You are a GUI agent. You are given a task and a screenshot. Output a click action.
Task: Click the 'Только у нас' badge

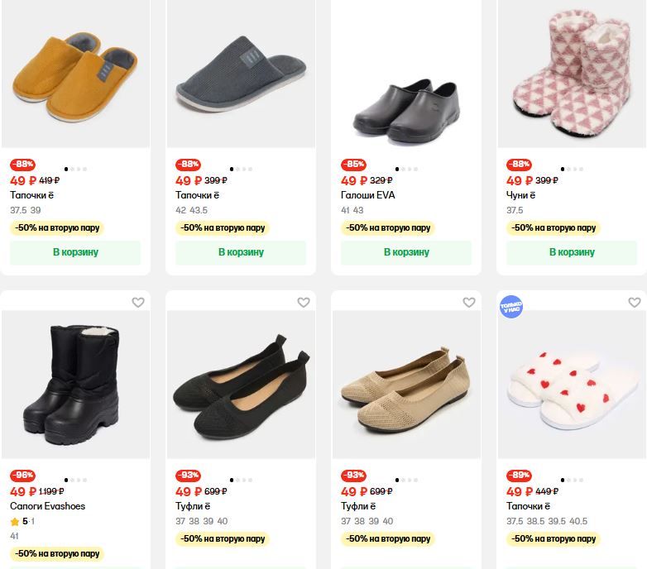(511, 308)
